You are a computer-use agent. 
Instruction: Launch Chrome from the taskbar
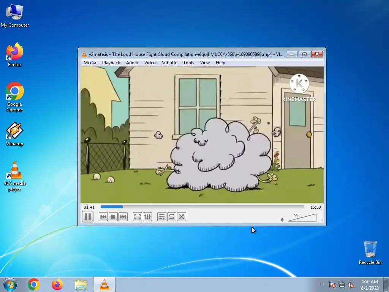click(34, 284)
